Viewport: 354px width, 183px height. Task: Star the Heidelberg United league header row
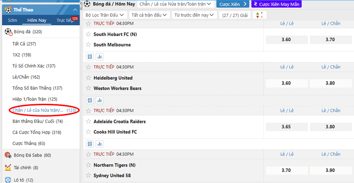[x=88, y=67]
